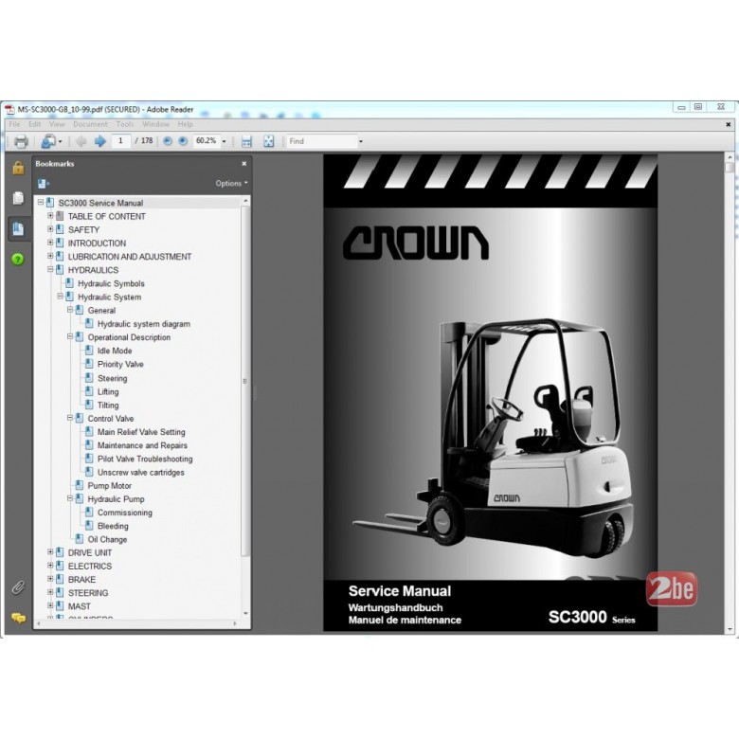The image size is (739, 739).
Task: Click the document vertical scrollbar down arrow
Action: point(730,629)
